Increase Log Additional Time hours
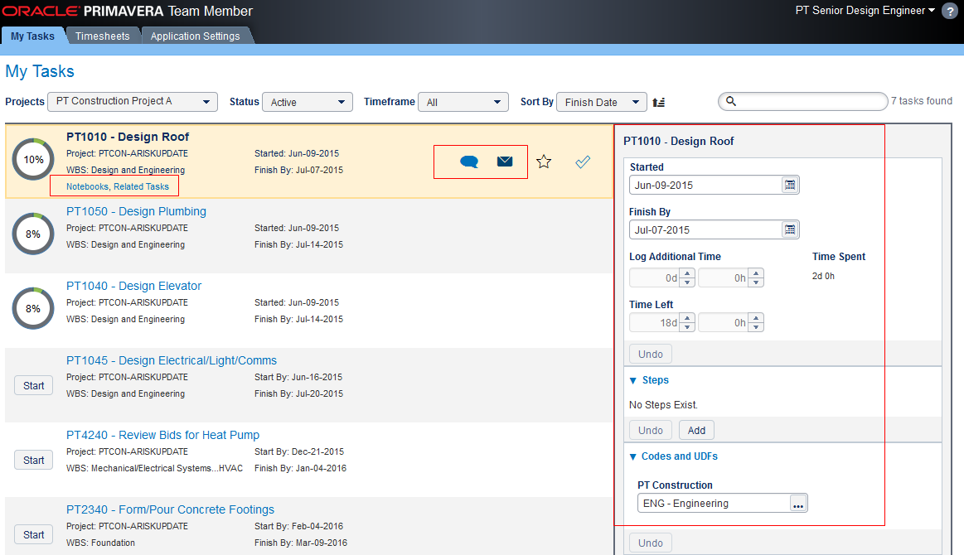 tap(756, 273)
